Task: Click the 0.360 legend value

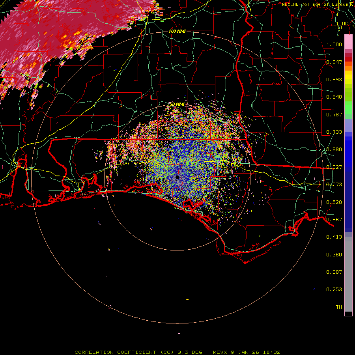Action: (334, 255)
